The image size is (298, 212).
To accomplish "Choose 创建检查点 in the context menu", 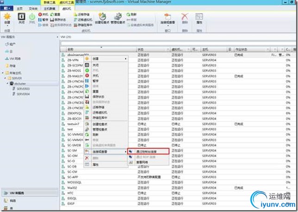I will [106, 124].
